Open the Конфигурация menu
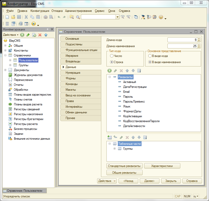The image size is (209, 201). click(x=40, y=11)
